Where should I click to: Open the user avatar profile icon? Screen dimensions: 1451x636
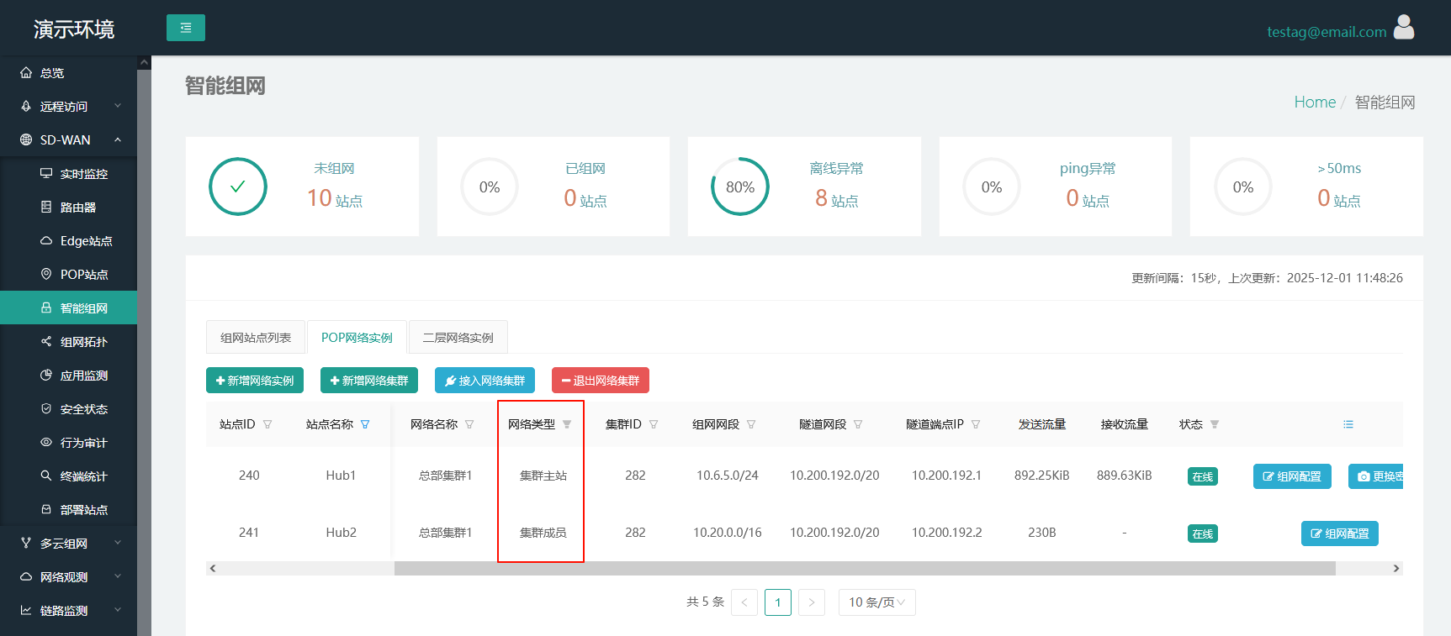coord(1404,28)
